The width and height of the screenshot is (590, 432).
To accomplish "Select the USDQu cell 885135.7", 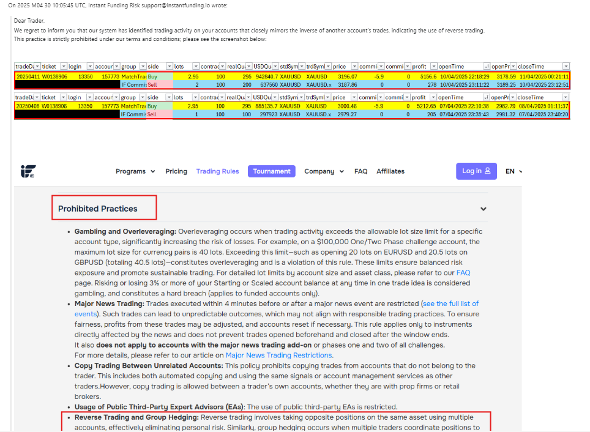I will click(x=265, y=106).
